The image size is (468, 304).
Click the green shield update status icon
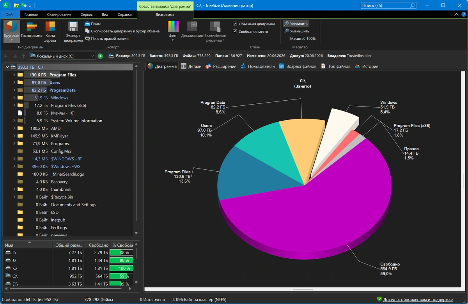[x=379, y=299]
